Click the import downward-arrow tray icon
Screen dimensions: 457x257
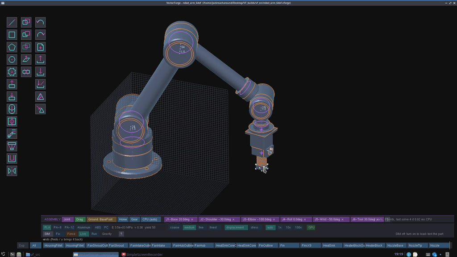pyautogui.click(x=40, y=72)
